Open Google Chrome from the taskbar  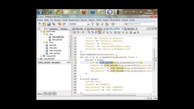click(58, 12)
